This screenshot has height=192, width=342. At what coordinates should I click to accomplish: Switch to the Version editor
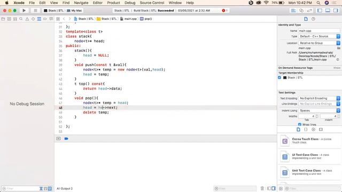[309, 11]
